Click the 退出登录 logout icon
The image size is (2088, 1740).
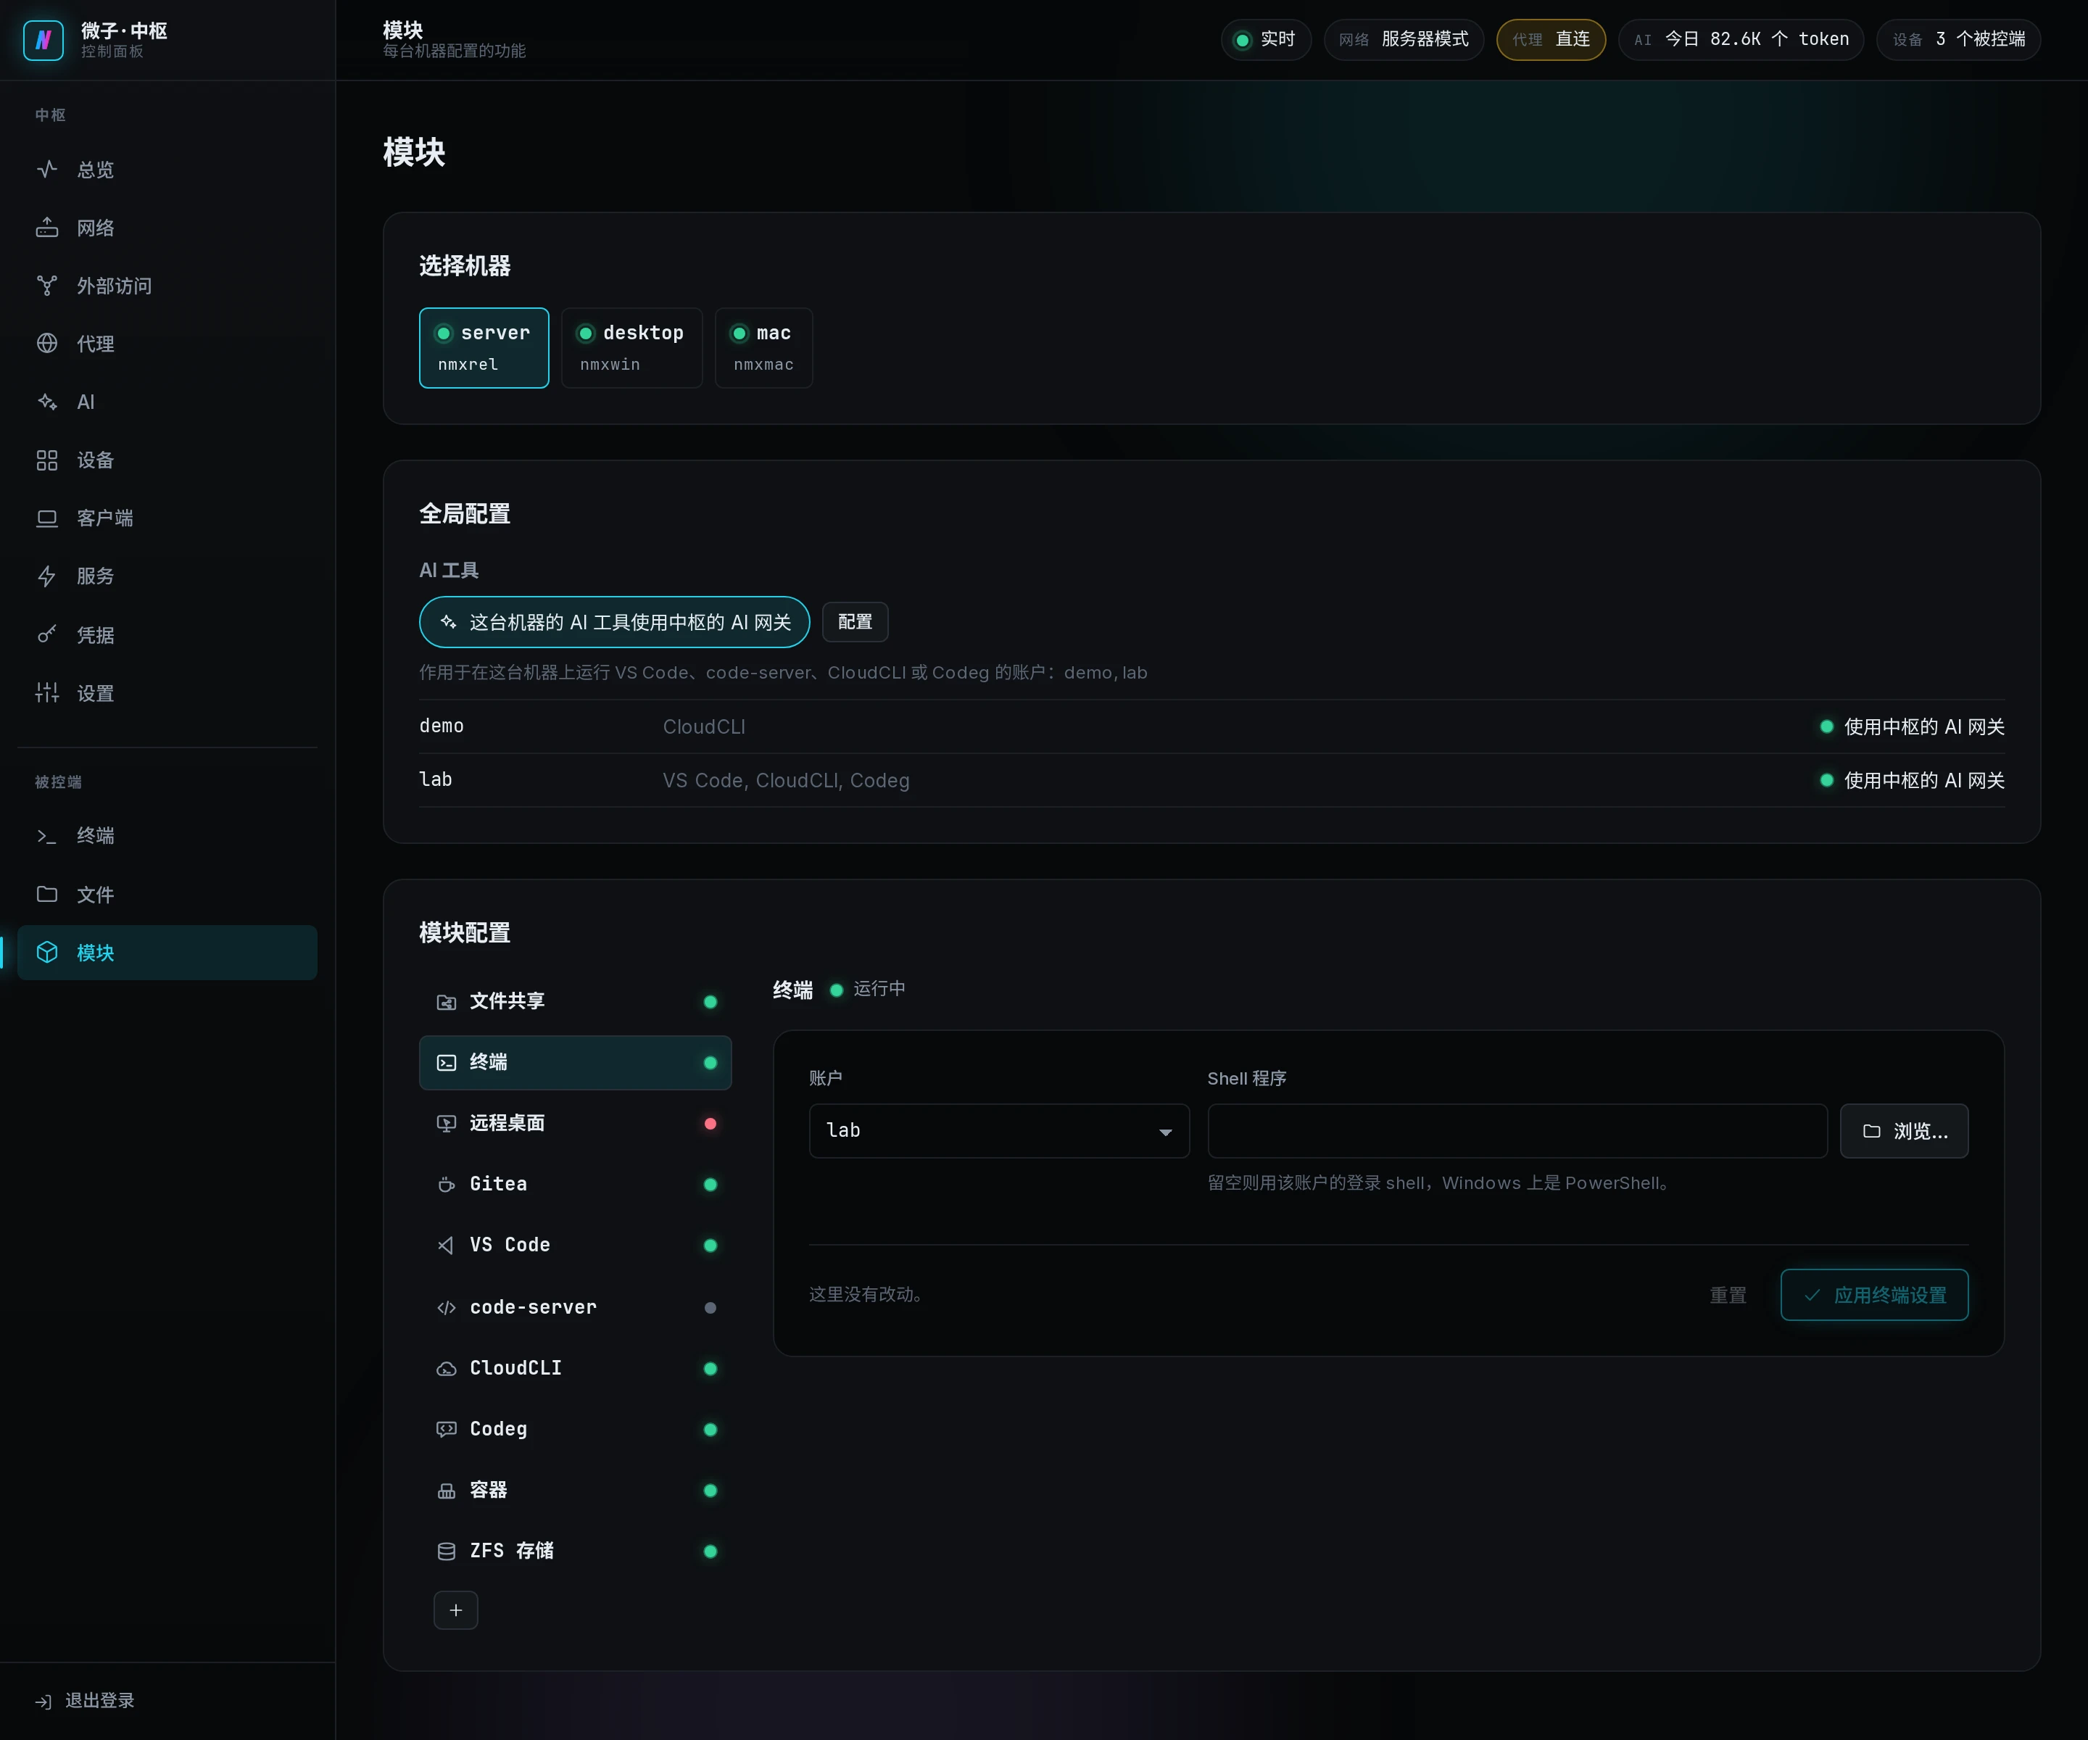click(43, 1702)
